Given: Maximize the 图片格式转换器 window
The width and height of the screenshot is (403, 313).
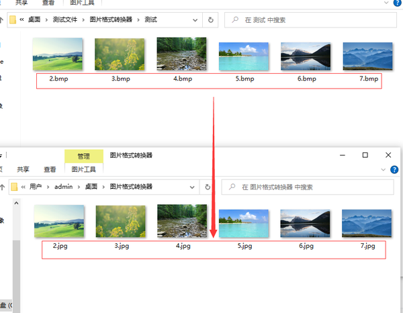Looking at the screenshot, I should [x=365, y=155].
